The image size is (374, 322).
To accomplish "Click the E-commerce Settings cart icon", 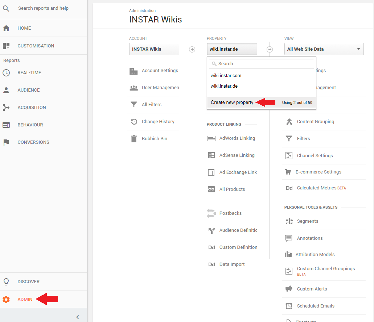I will click(x=288, y=172).
